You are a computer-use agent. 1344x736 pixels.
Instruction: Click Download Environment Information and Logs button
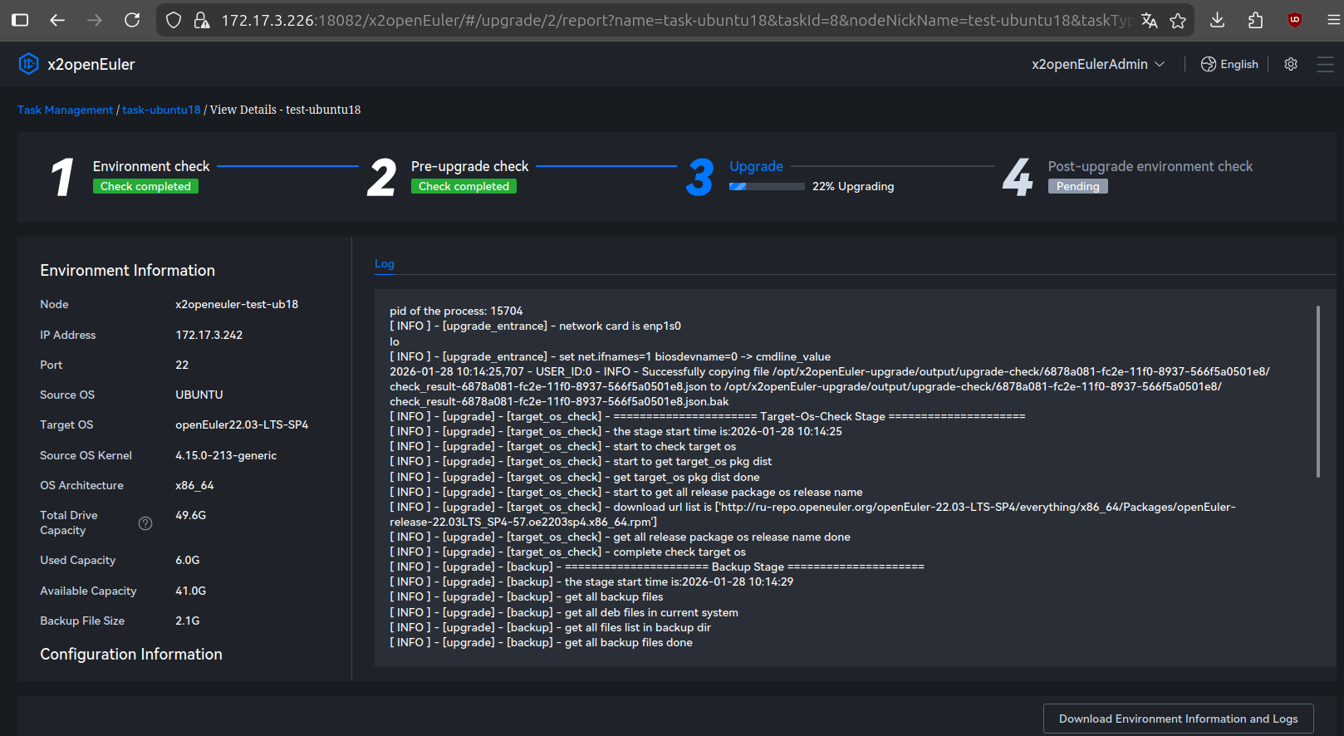pyautogui.click(x=1178, y=719)
